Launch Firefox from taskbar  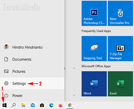pyautogui.click(x=61, y=105)
